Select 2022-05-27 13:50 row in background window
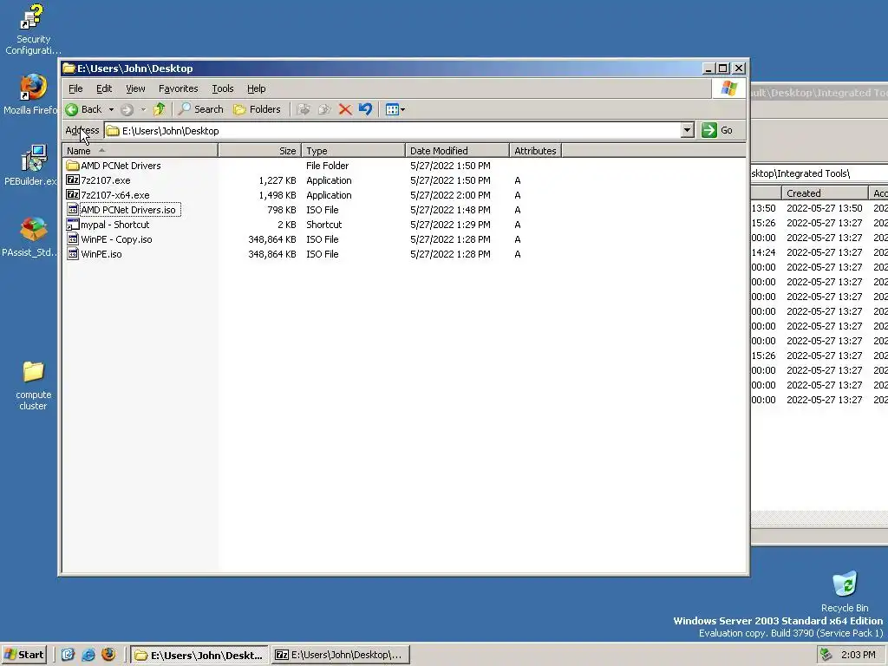This screenshot has width=888, height=666. coord(819,208)
